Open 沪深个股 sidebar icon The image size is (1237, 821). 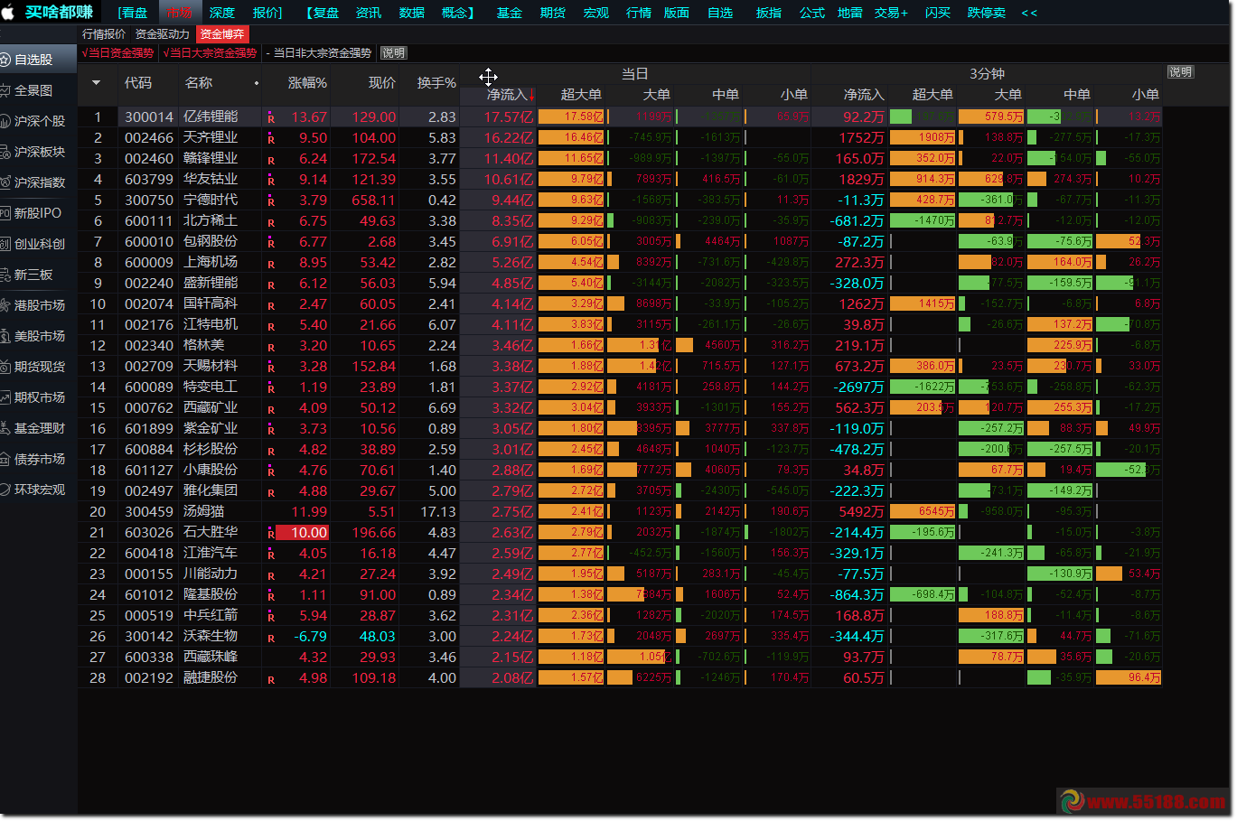pos(5,121)
